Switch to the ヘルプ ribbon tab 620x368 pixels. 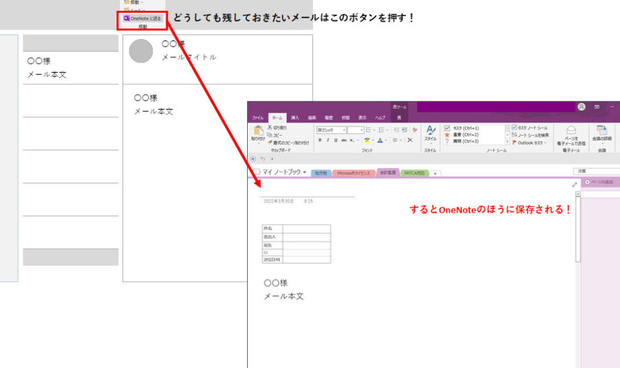pyautogui.click(x=380, y=118)
